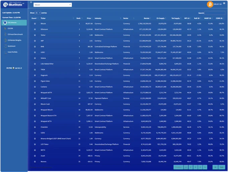Go to pagination page 5

[x=205, y=167]
